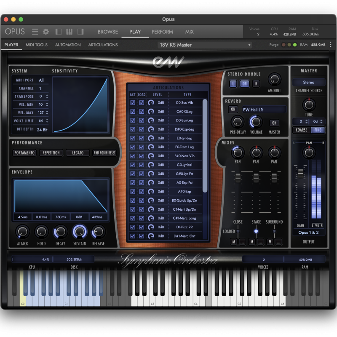Click the articulations list scrollbar
This screenshot has height=337, width=337.
[205, 145]
